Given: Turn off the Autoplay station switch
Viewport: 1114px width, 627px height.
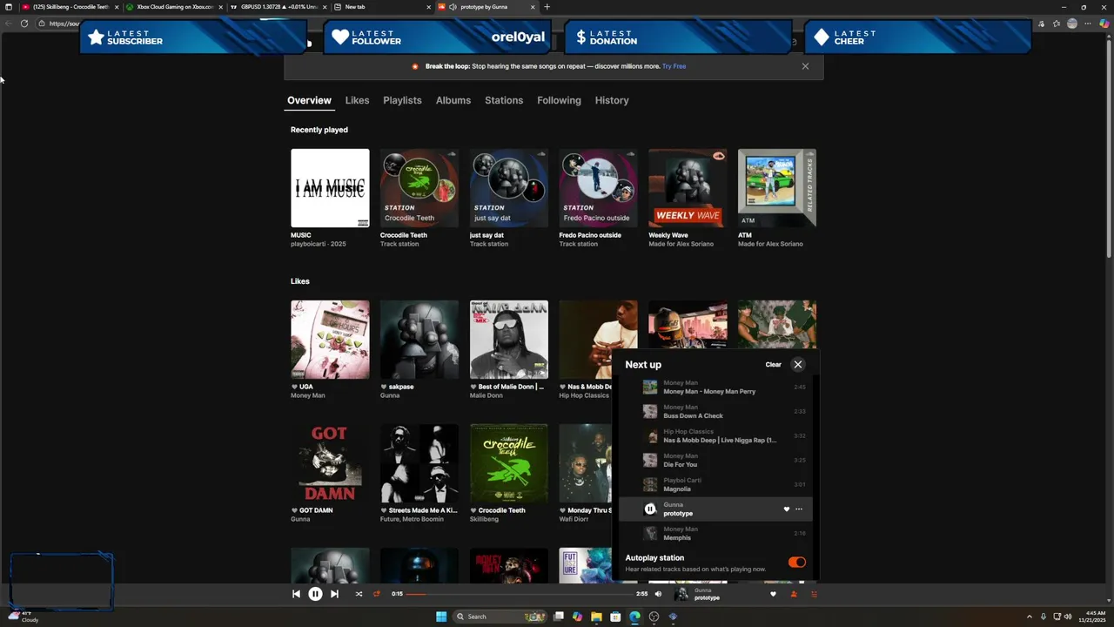Looking at the screenshot, I should pyautogui.click(x=797, y=563).
